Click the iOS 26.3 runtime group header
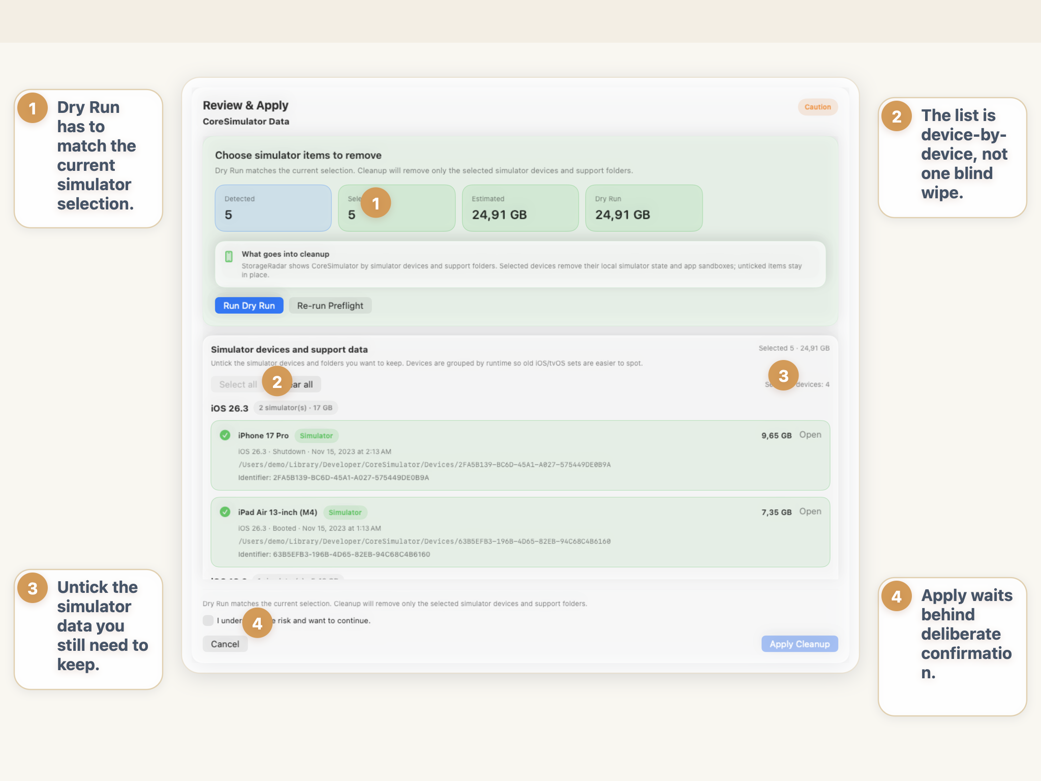The image size is (1041, 781). tap(230, 408)
